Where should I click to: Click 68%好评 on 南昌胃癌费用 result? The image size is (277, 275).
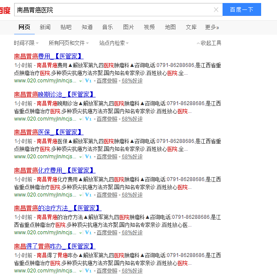[x=132, y=81]
